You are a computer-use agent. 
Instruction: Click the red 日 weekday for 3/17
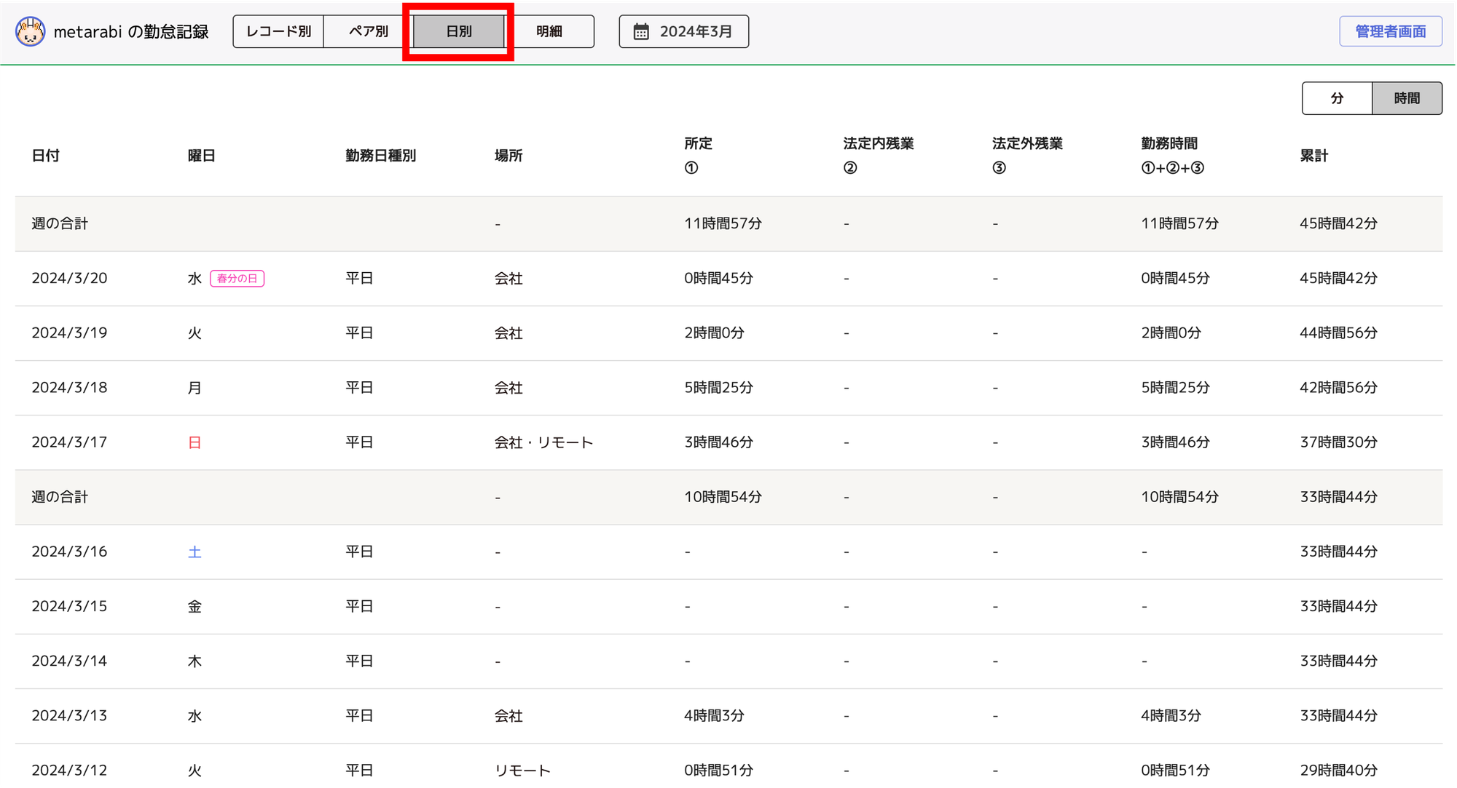pyautogui.click(x=195, y=442)
